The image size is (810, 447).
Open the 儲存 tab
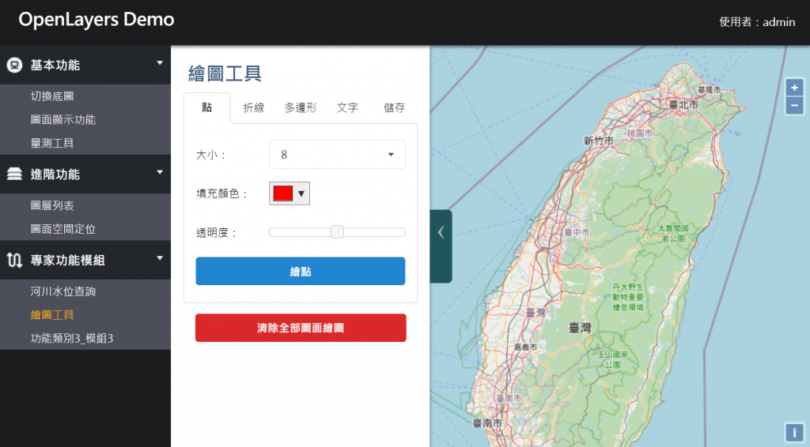click(394, 107)
